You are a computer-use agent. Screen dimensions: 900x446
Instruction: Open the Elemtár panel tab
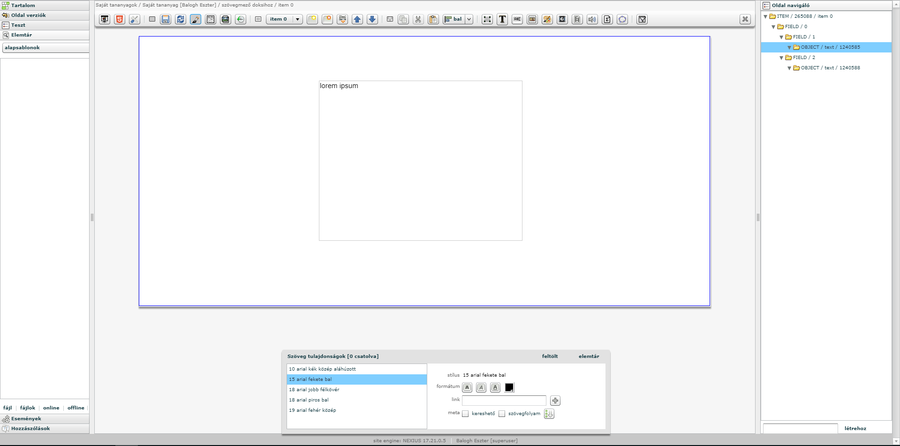coord(22,35)
